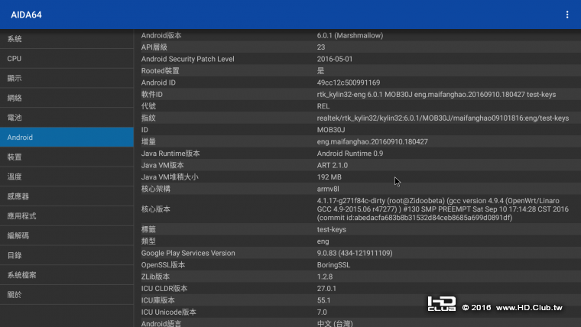Click the 192 MB heap size value
The width and height of the screenshot is (581, 327).
(329, 177)
